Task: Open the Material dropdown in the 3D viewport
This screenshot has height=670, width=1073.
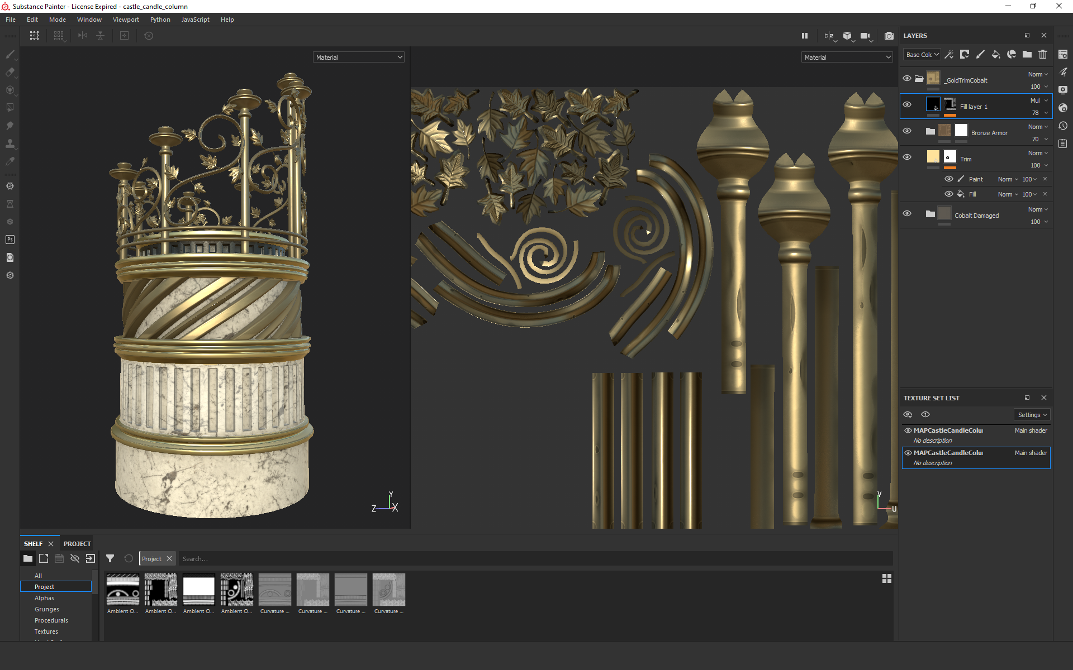Action: 359,58
